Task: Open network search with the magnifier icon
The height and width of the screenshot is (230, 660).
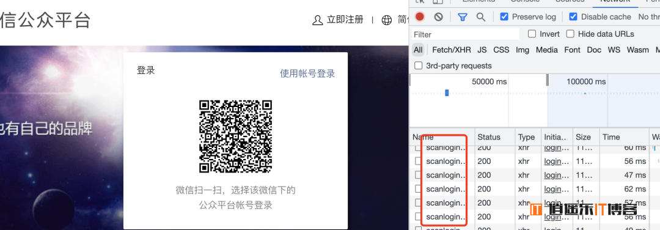Action: [481, 17]
